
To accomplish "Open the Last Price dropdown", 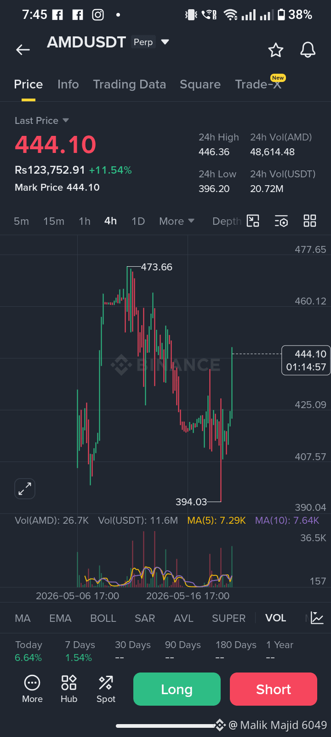I will (42, 121).
